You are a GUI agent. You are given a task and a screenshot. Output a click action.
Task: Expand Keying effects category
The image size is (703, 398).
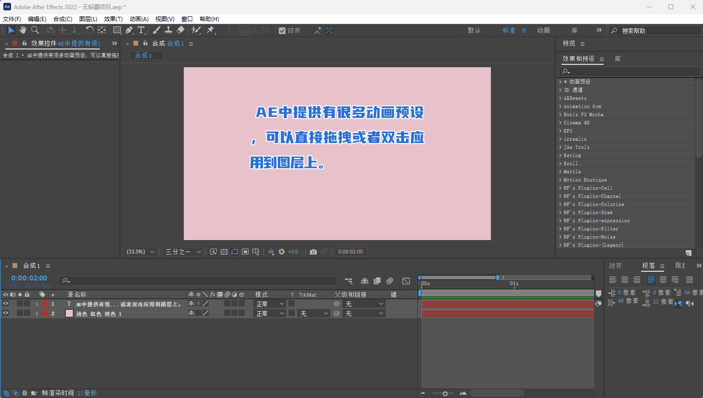tap(560, 155)
